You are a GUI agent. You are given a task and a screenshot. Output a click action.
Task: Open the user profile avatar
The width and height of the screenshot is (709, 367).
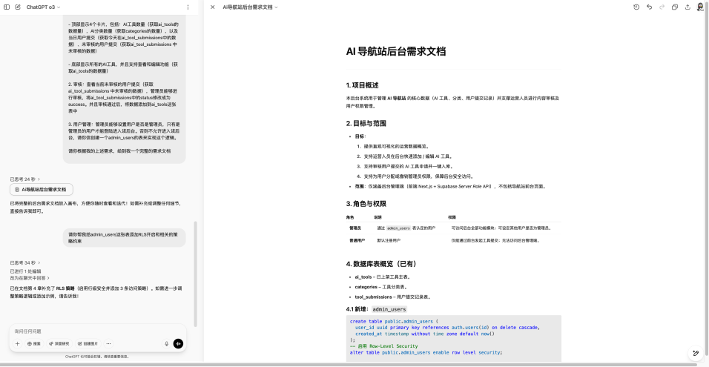coord(701,7)
